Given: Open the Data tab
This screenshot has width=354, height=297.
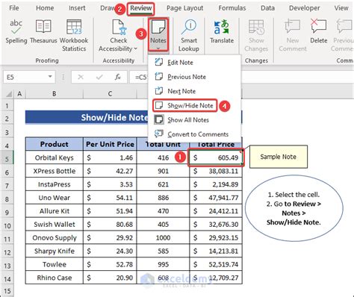Looking at the screenshot, I should pos(267,8).
